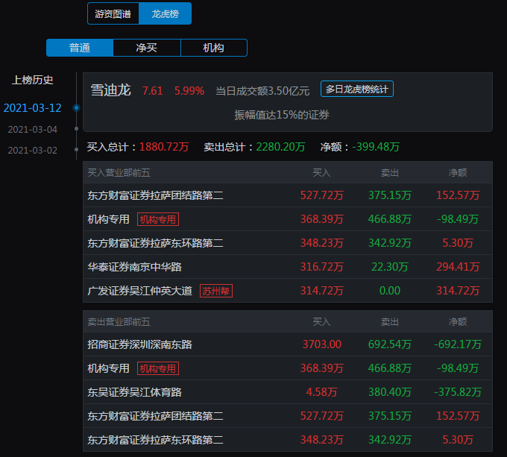Click the stock price 7.61

point(152,91)
